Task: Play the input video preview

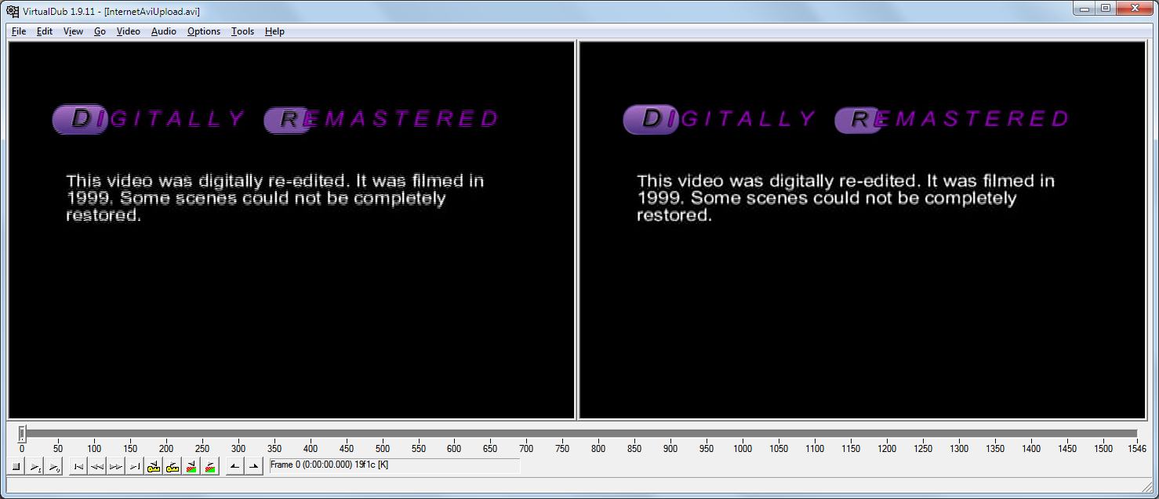Action: (x=35, y=466)
